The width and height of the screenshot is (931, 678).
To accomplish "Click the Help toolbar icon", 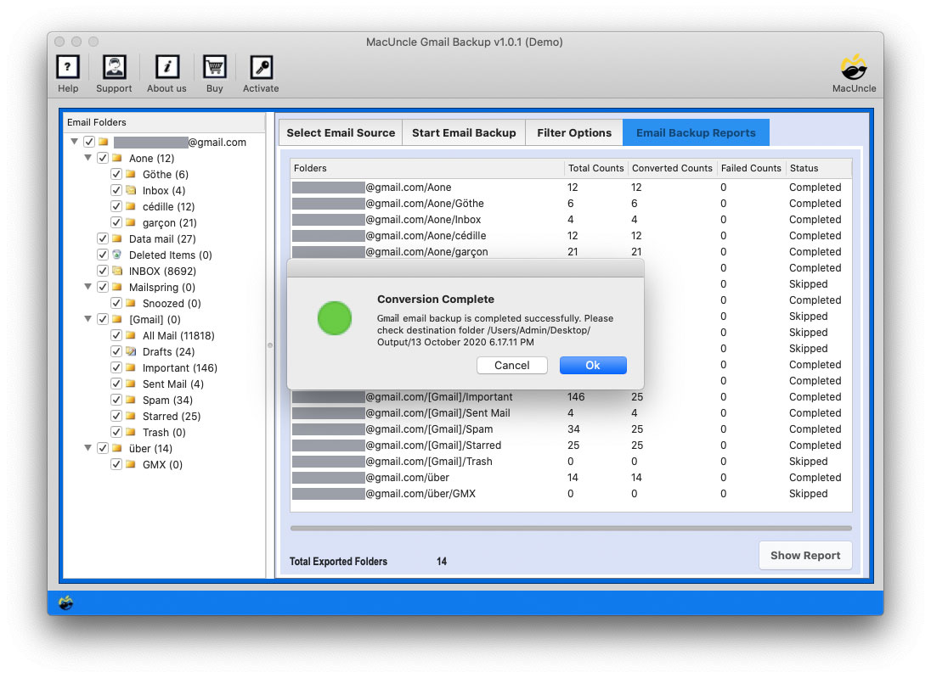I will [x=67, y=68].
